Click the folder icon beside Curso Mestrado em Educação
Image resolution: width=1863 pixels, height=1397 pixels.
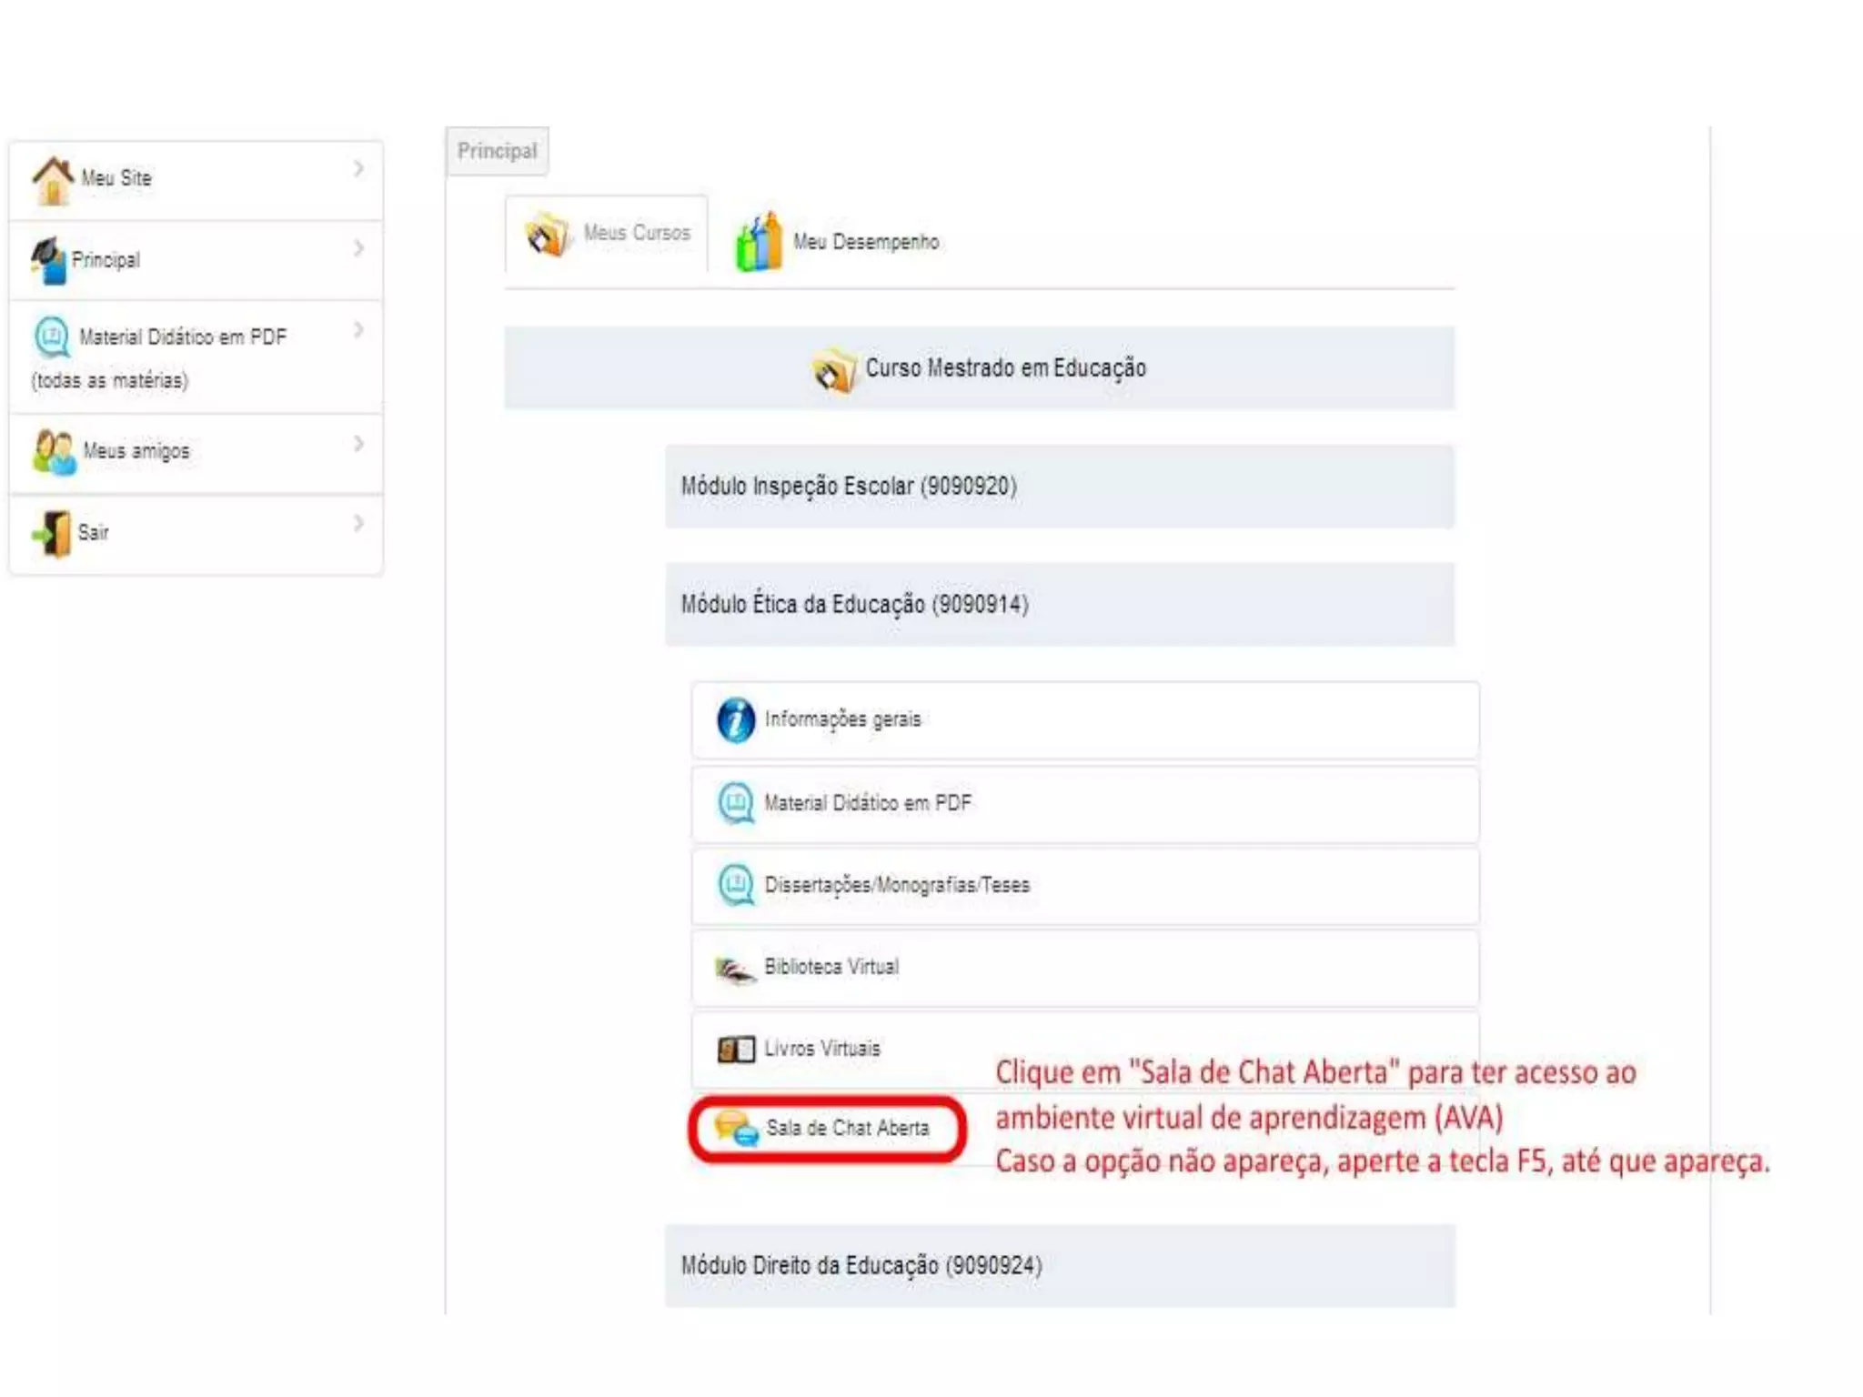coord(834,369)
